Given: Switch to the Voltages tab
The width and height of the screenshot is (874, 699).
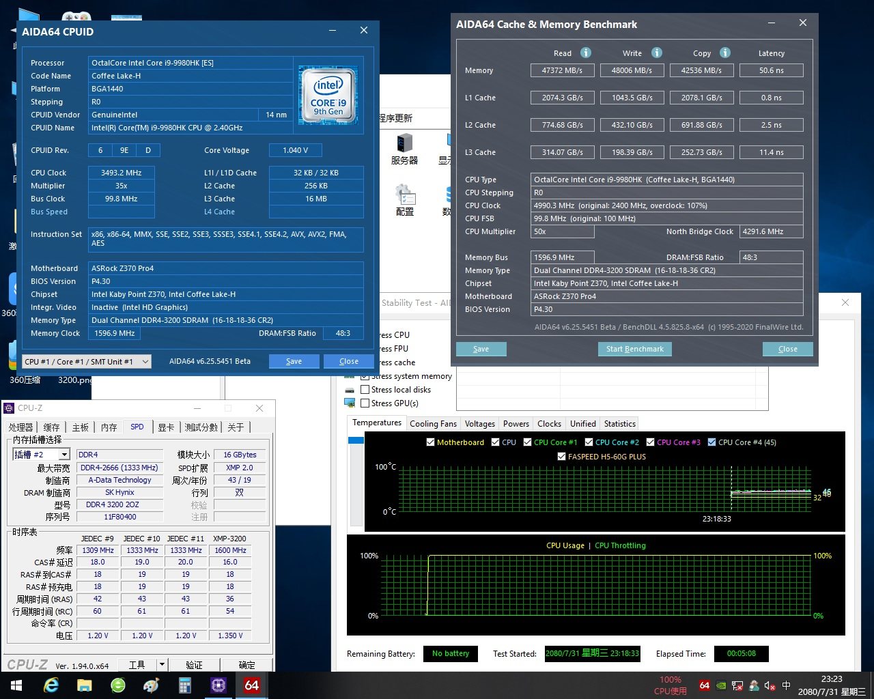Looking at the screenshot, I should 480,424.
